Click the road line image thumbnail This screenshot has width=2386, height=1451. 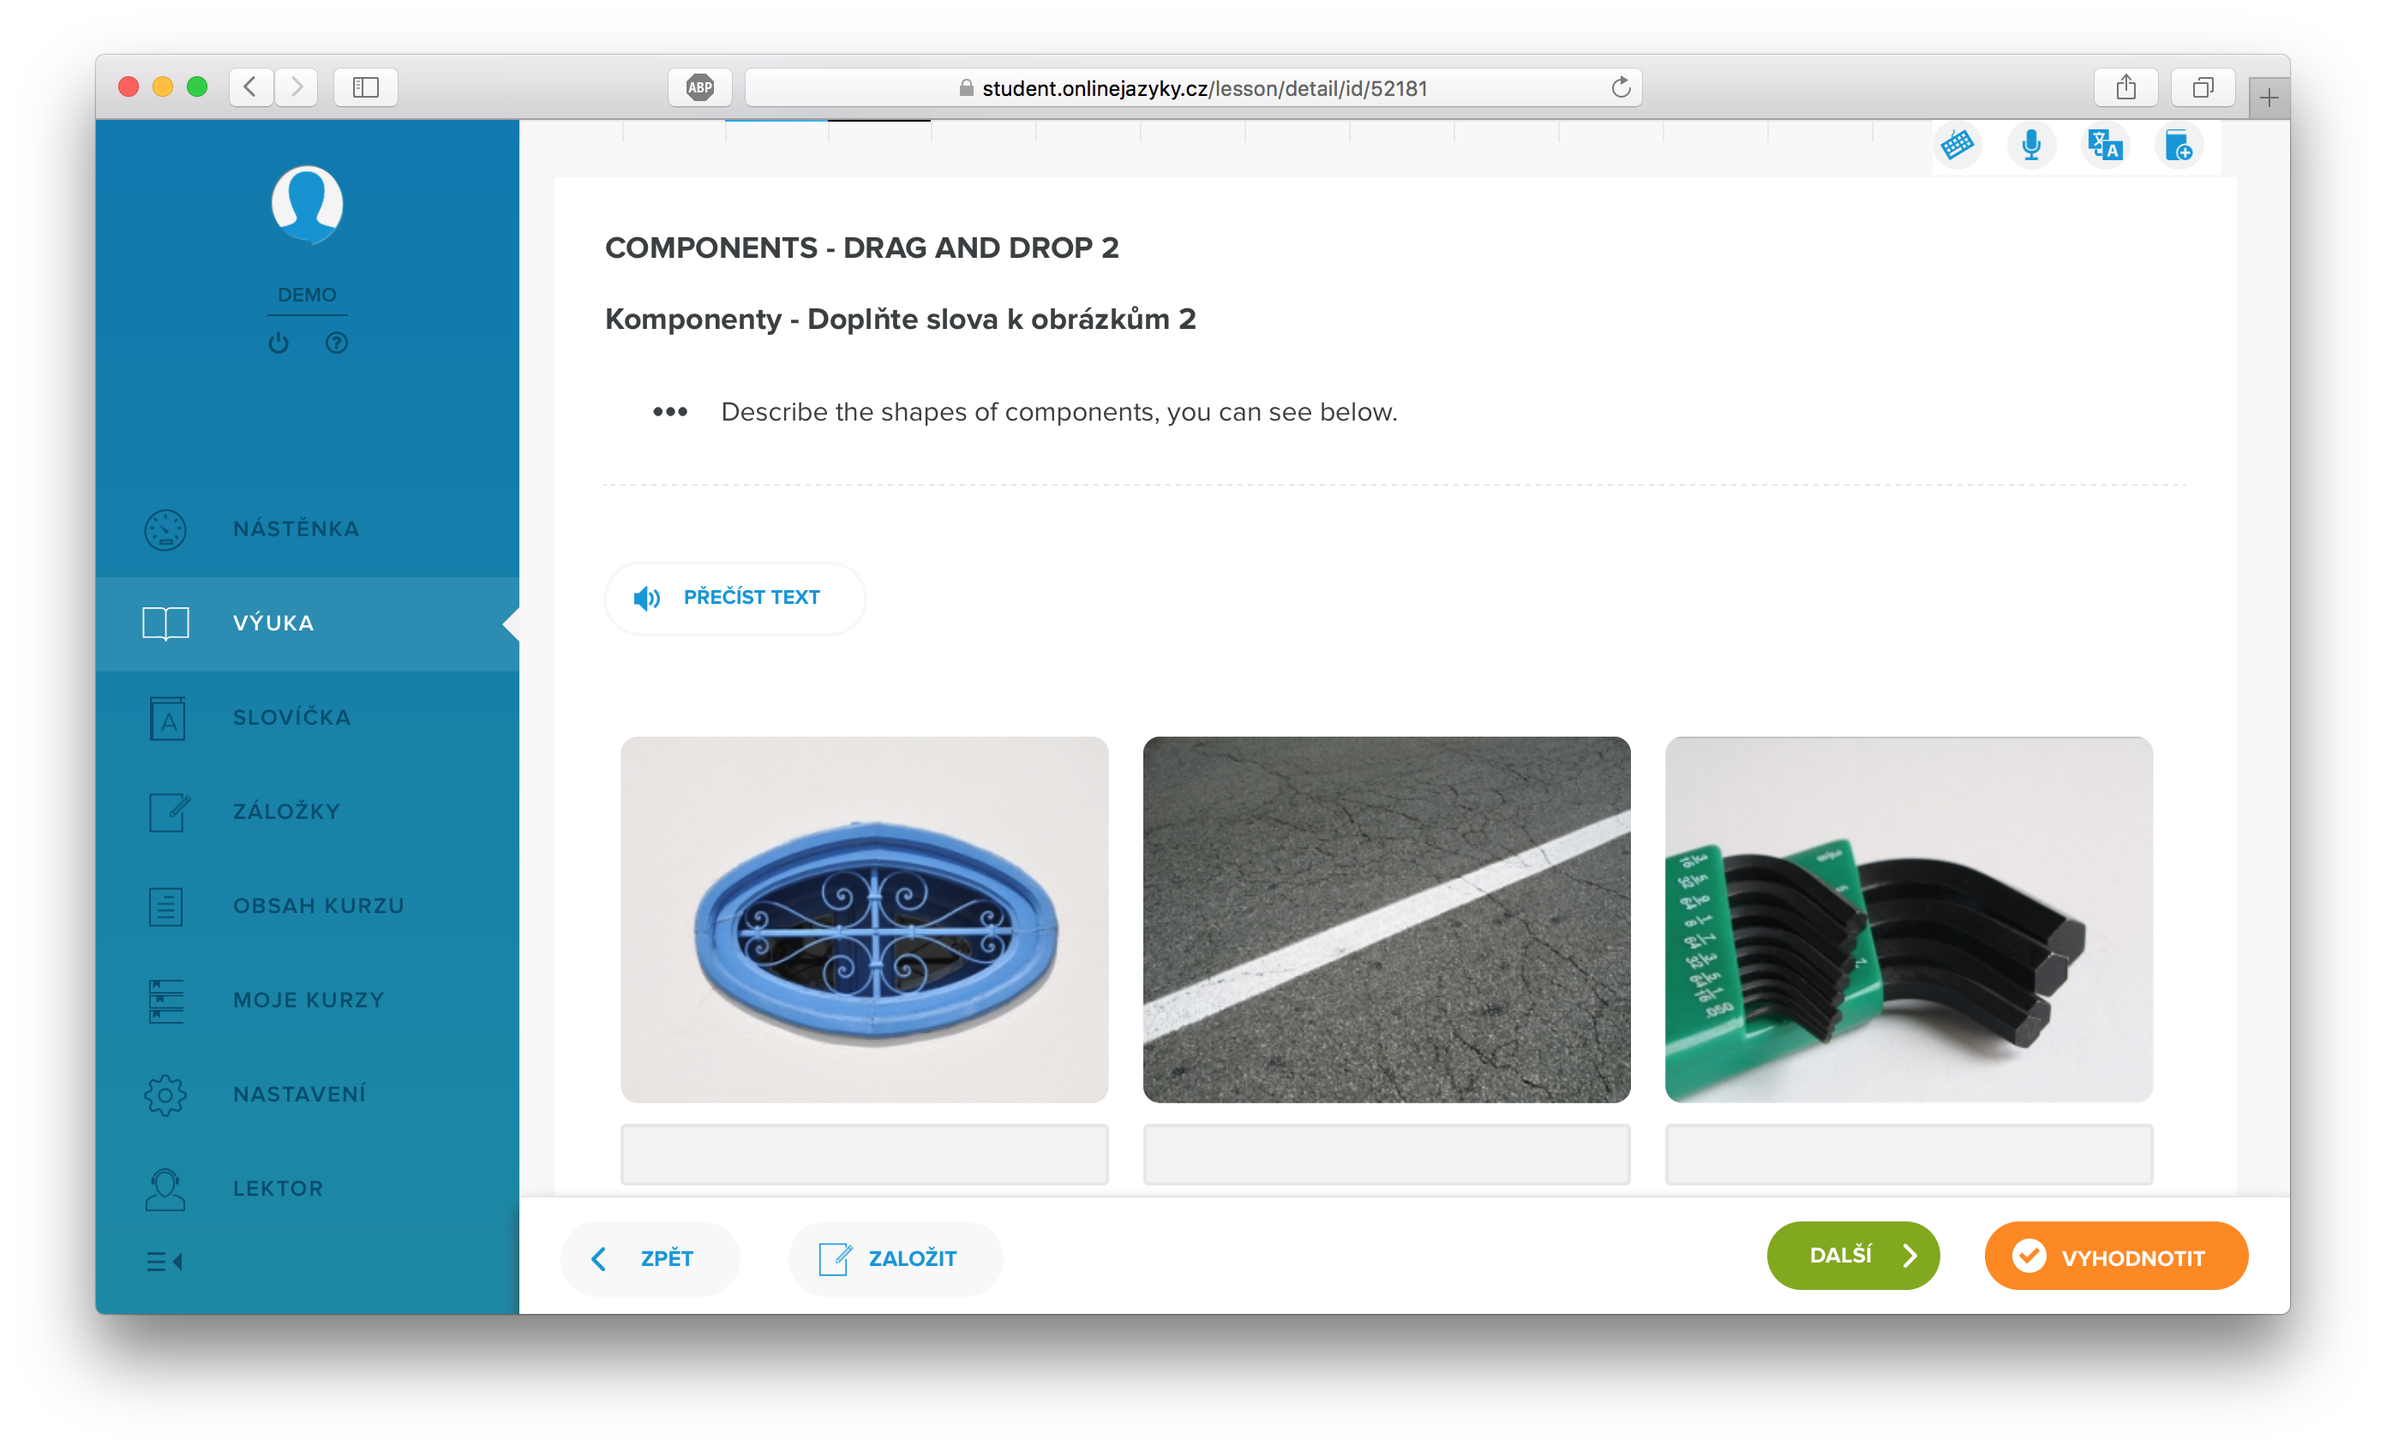click(1386, 920)
